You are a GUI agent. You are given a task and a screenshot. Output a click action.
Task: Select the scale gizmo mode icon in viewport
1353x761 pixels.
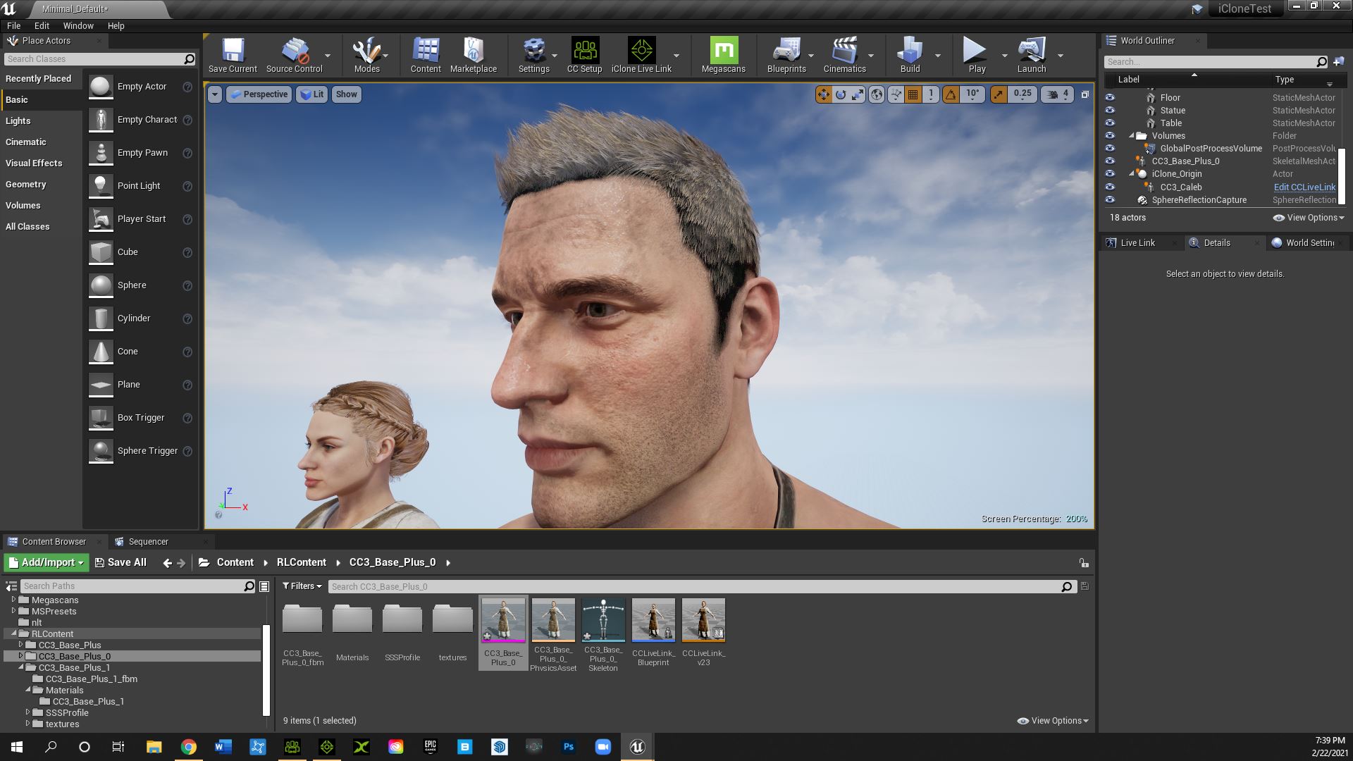[x=858, y=94]
